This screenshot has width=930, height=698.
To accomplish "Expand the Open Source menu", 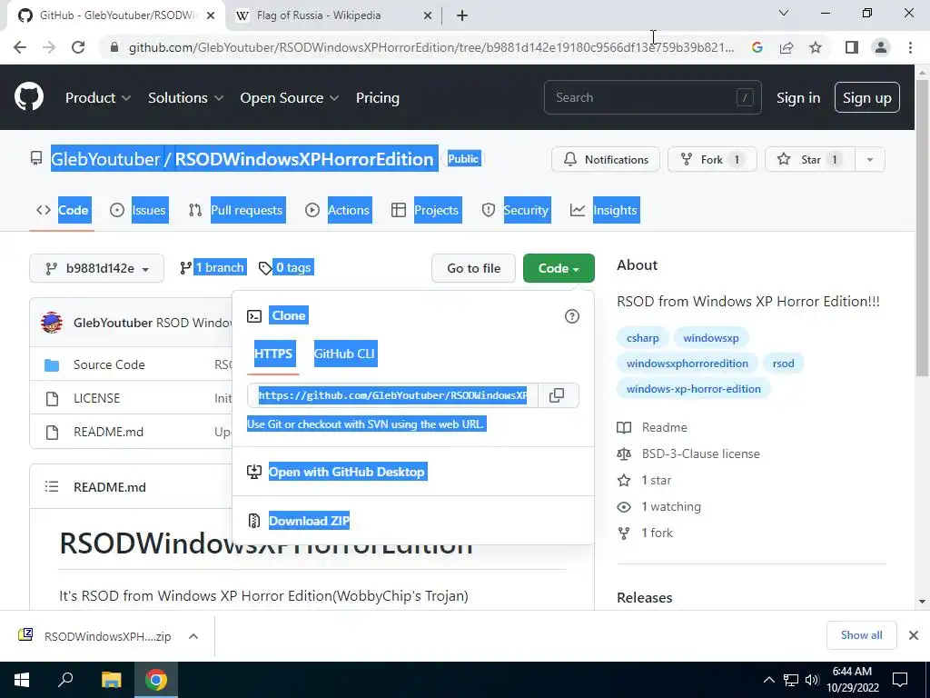I will coord(290,98).
